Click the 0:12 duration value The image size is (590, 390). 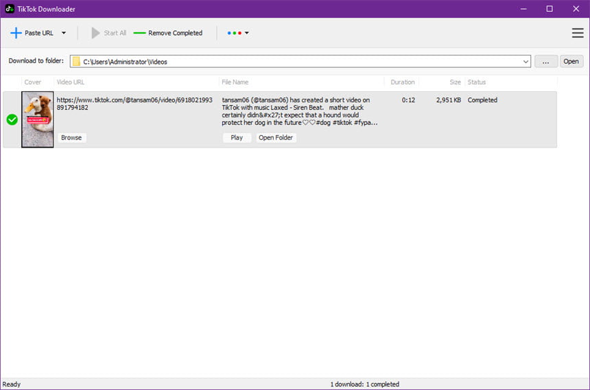(408, 100)
